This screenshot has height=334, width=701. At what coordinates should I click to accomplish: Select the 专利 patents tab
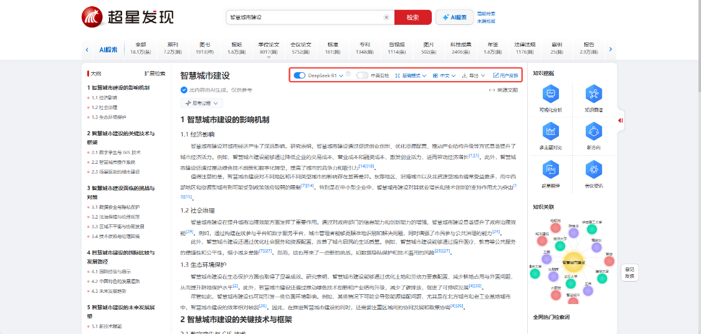(x=365, y=48)
